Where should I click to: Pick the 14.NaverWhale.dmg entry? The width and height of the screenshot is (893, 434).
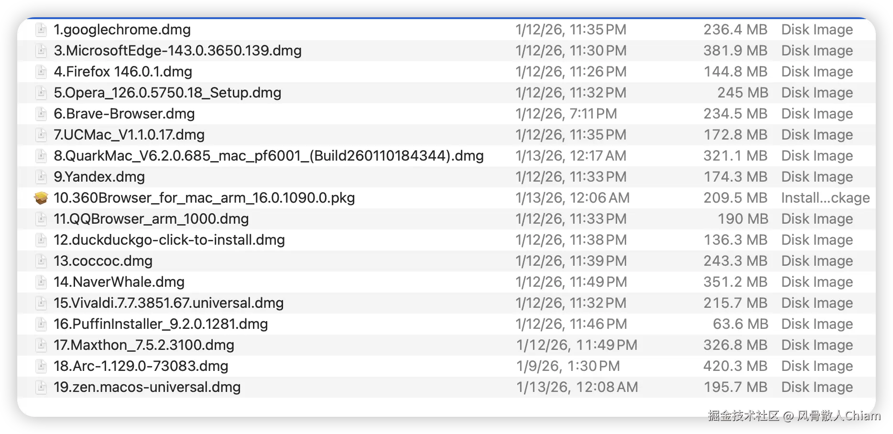119,282
